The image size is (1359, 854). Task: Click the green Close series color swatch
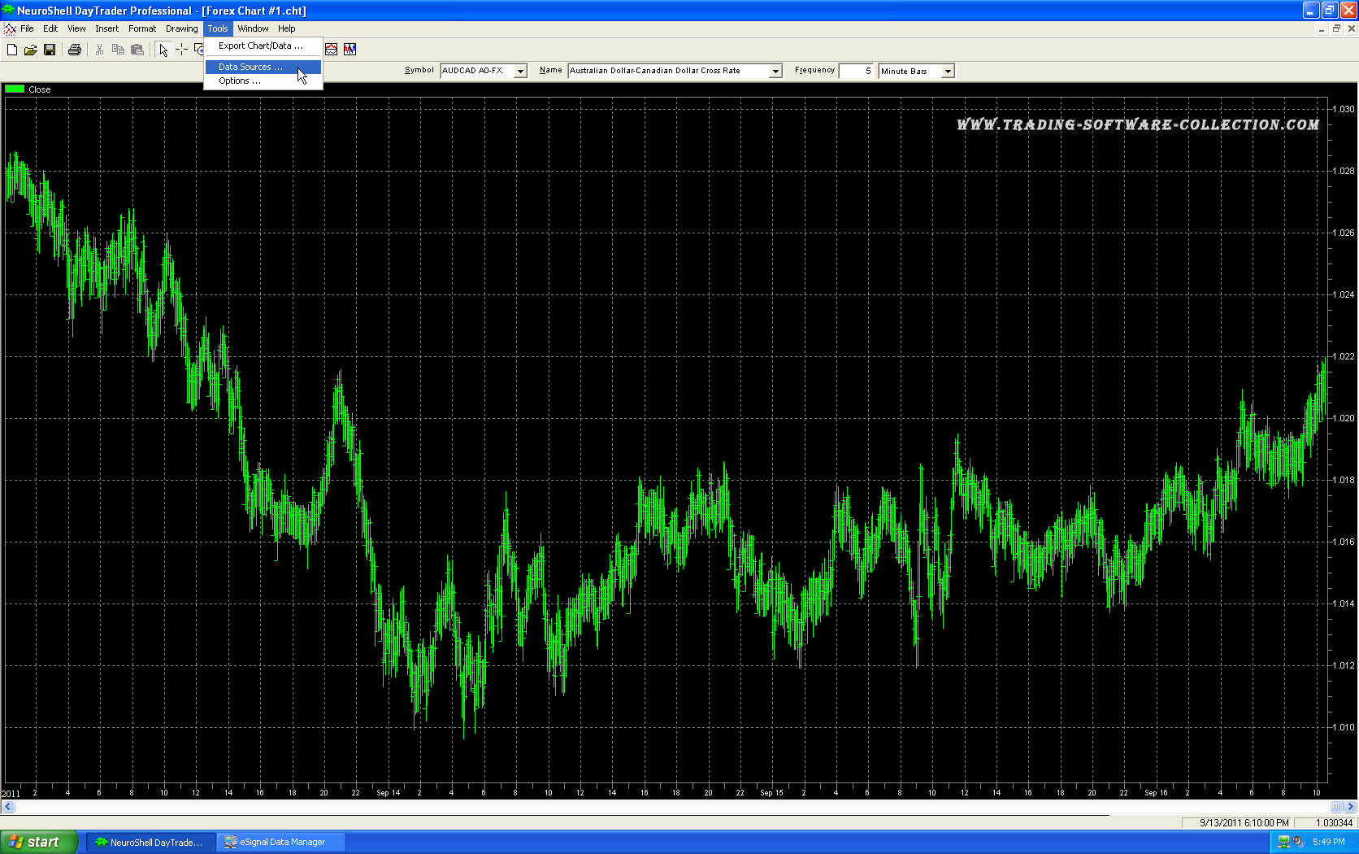point(15,89)
